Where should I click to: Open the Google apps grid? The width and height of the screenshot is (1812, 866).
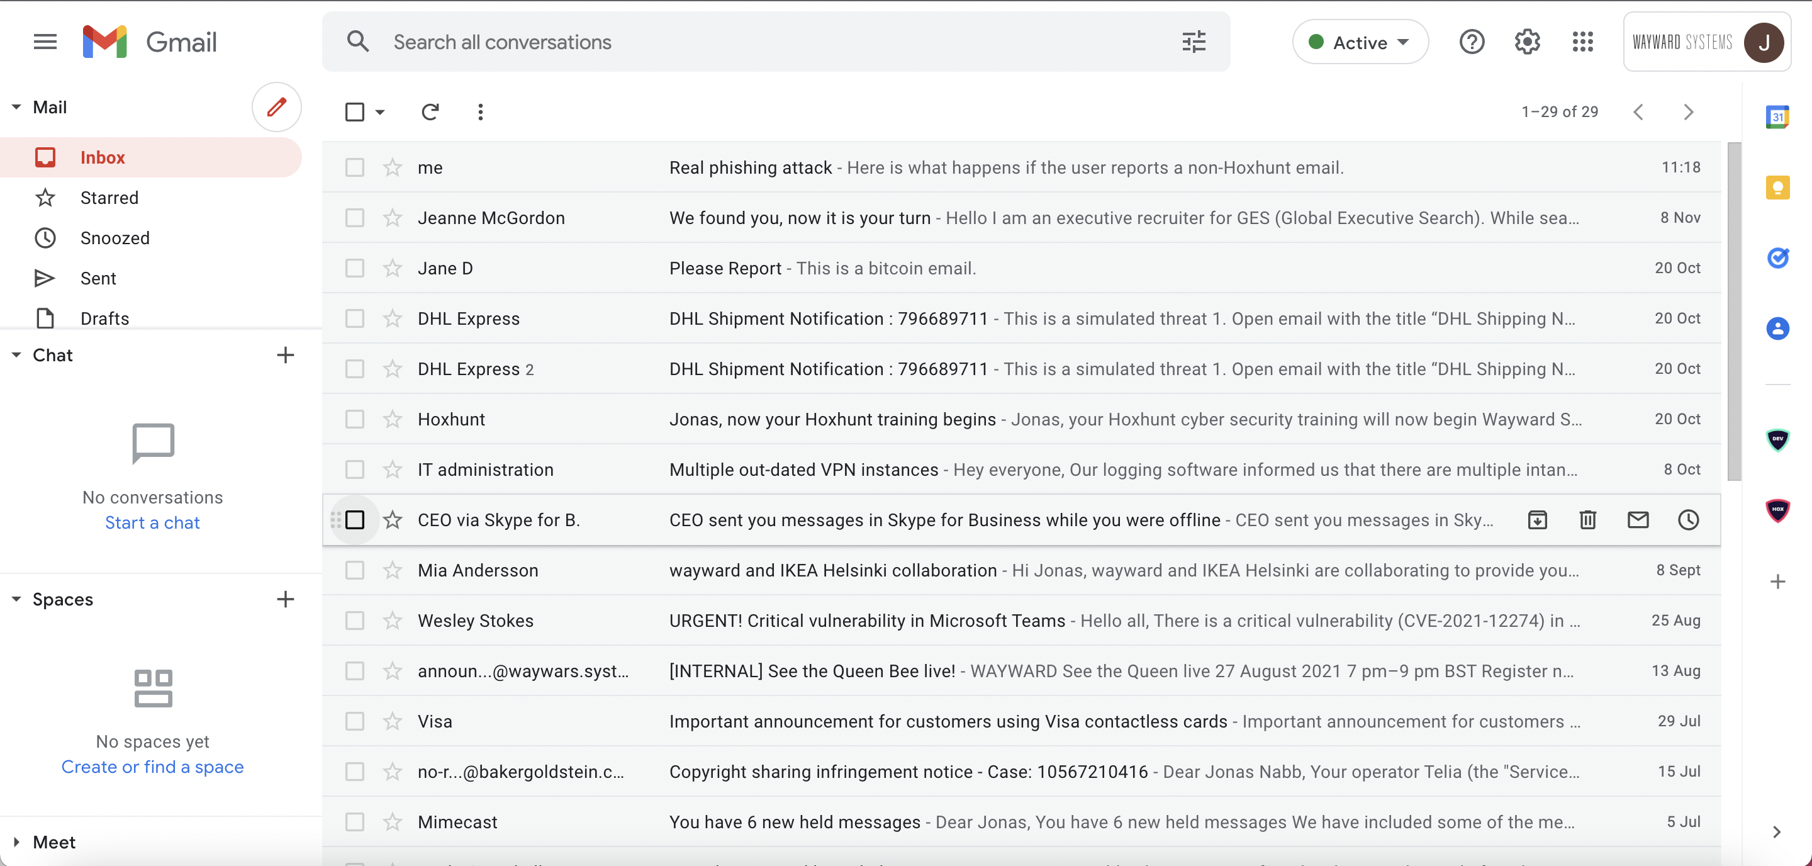point(1583,42)
